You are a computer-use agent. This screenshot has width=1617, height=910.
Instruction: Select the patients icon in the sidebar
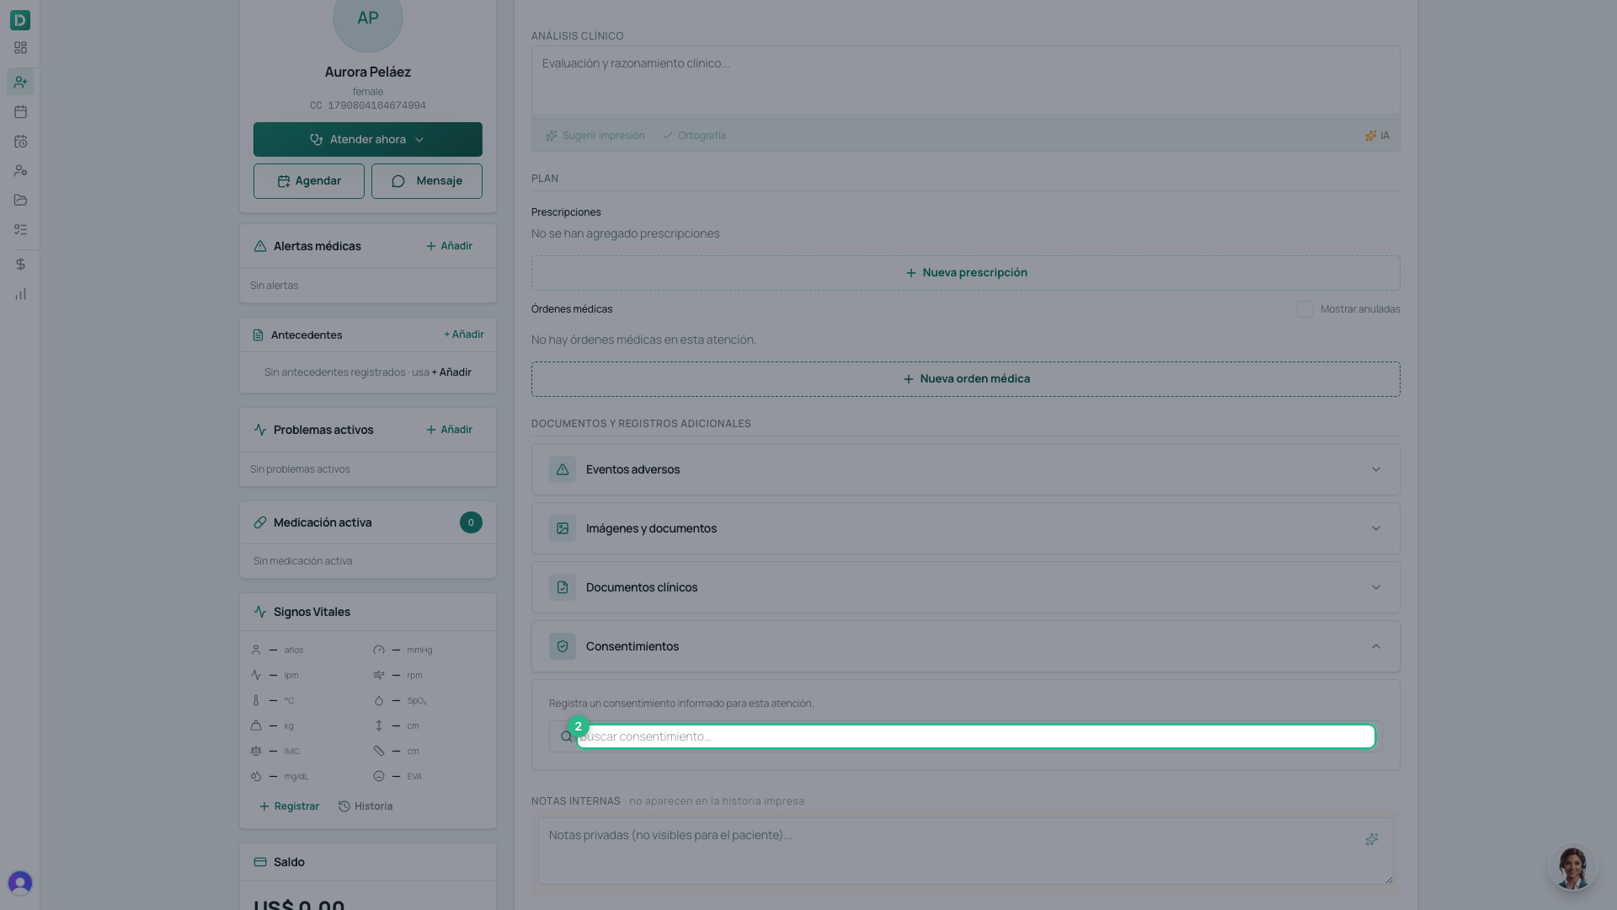[x=20, y=82]
